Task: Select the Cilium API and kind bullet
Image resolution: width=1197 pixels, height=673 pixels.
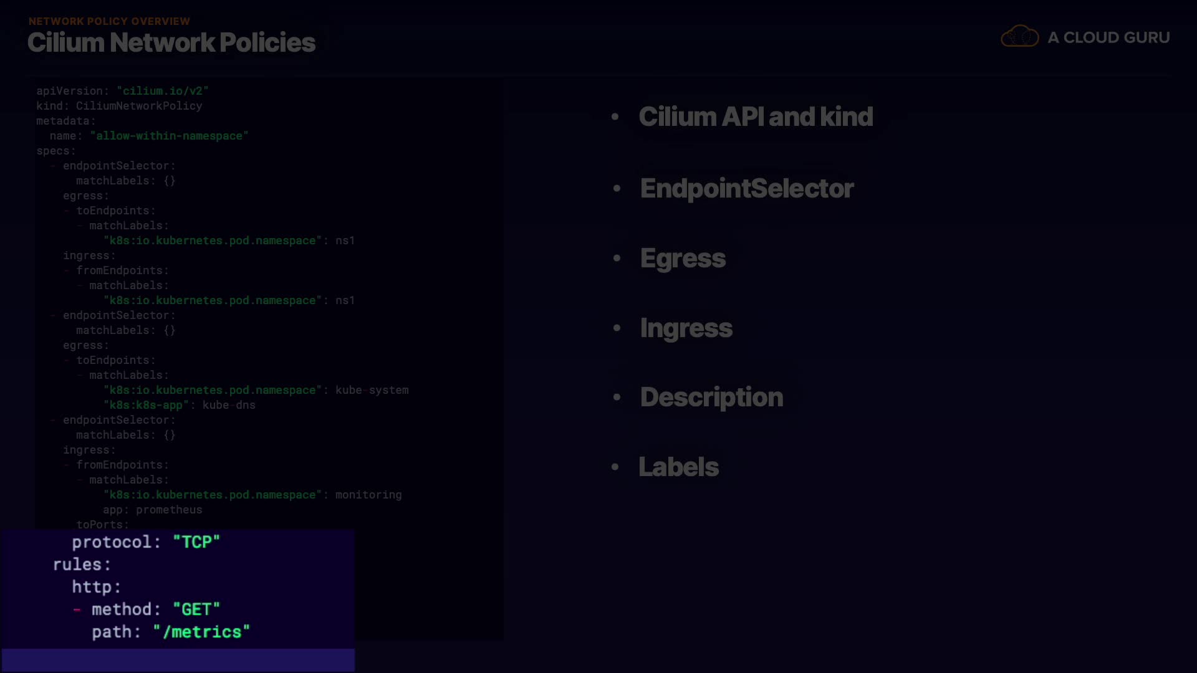Action: [756, 117]
